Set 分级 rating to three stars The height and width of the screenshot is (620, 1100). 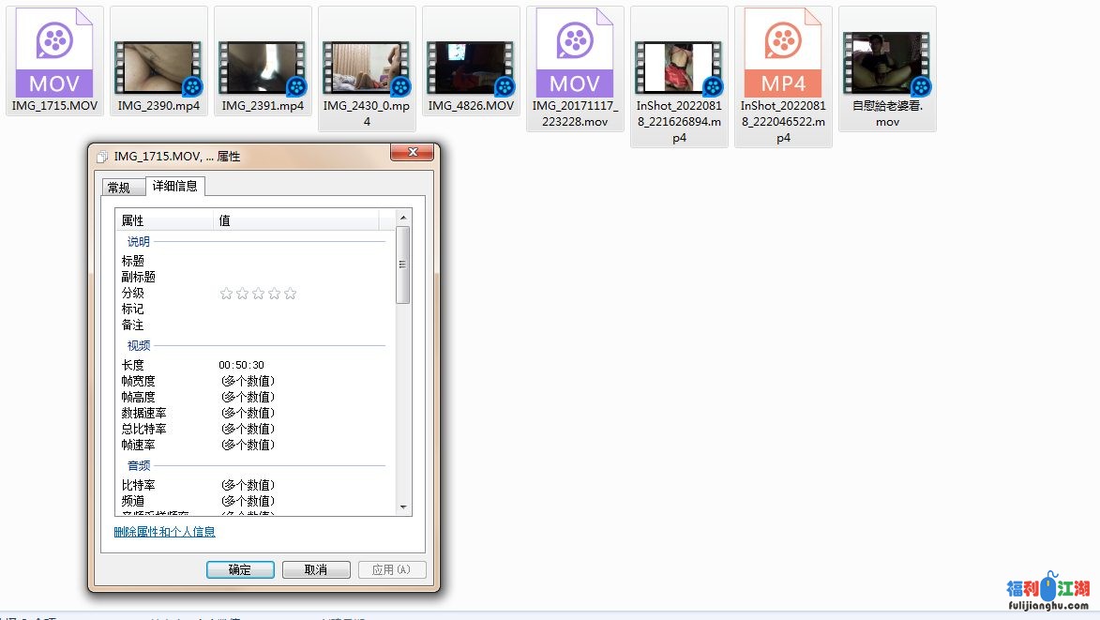258,294
